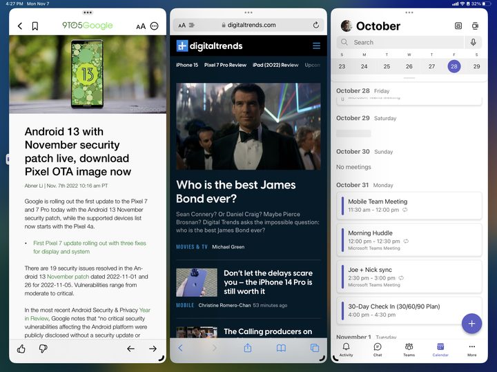The width and height of the screenshot is (497, 372).
Task: Go to previous article with left arrow
Action: pyautogui.click(x=130, y=349)
